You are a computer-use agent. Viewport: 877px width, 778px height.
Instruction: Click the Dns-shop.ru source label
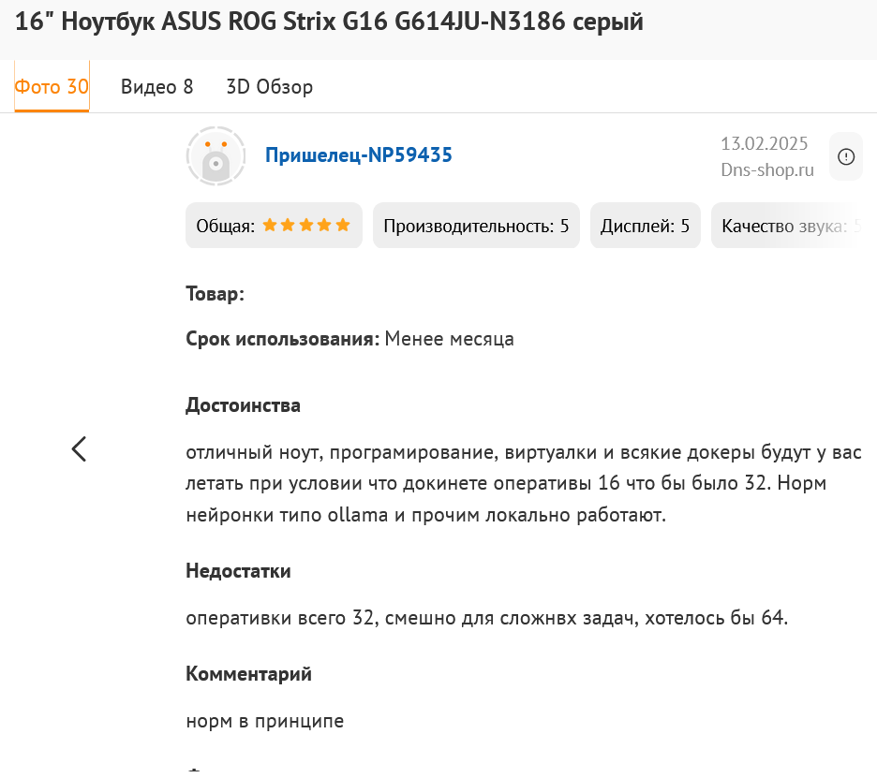(x=766, y=169)
